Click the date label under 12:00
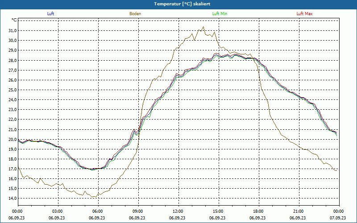357x223 pixels. (x=177, y=218)
